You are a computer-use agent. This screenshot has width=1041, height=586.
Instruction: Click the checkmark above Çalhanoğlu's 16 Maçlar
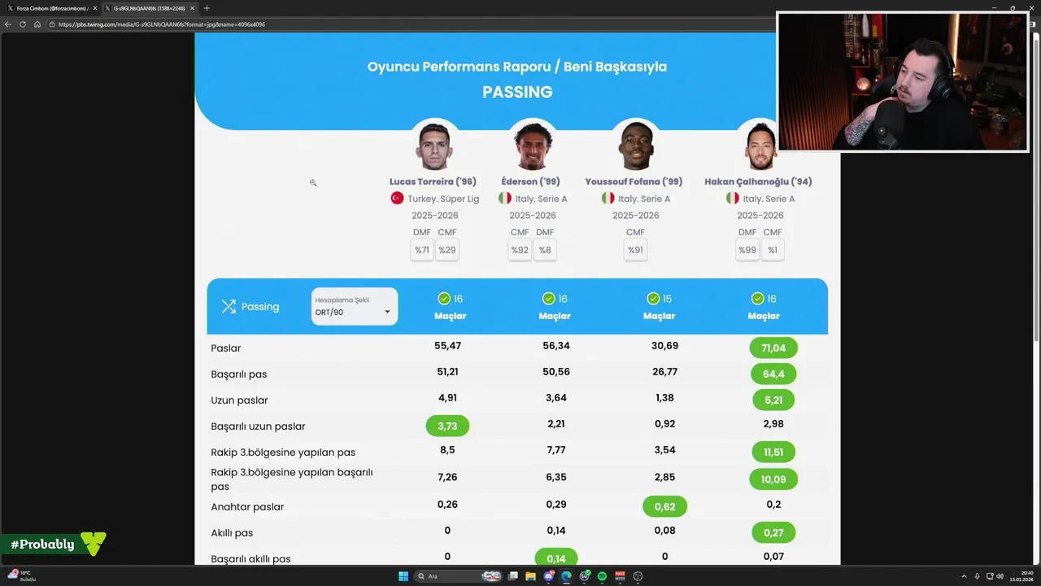[757, 299]
